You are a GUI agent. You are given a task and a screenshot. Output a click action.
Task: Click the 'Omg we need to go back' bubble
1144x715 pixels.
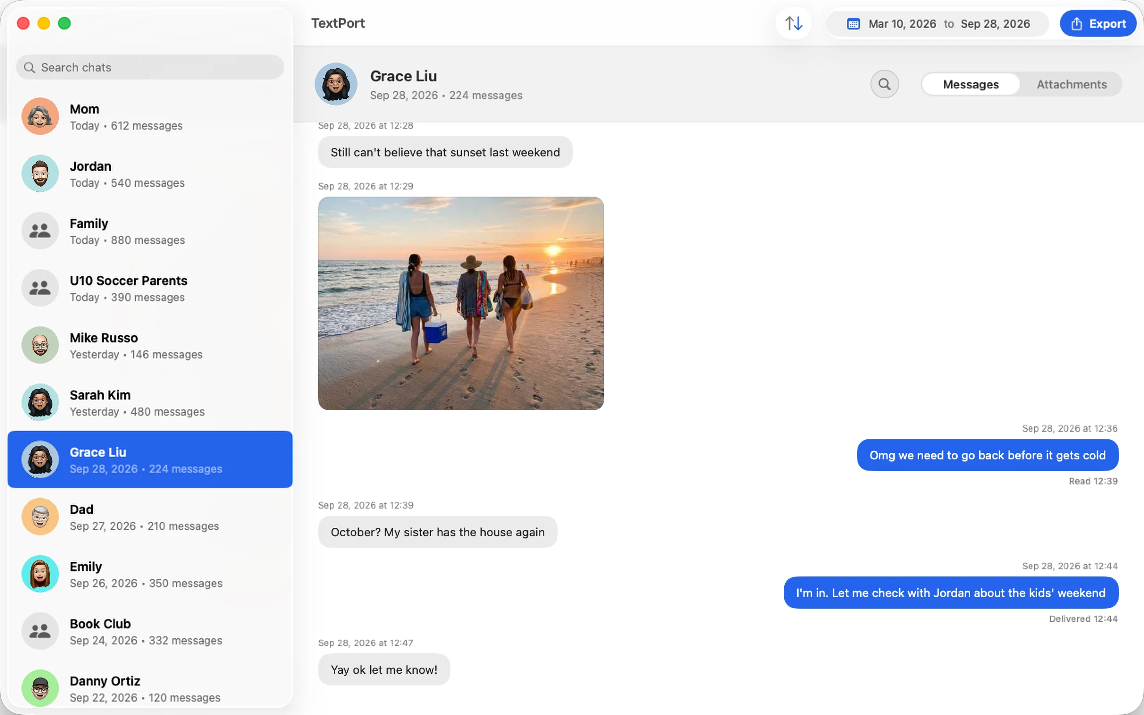point(988,455)
